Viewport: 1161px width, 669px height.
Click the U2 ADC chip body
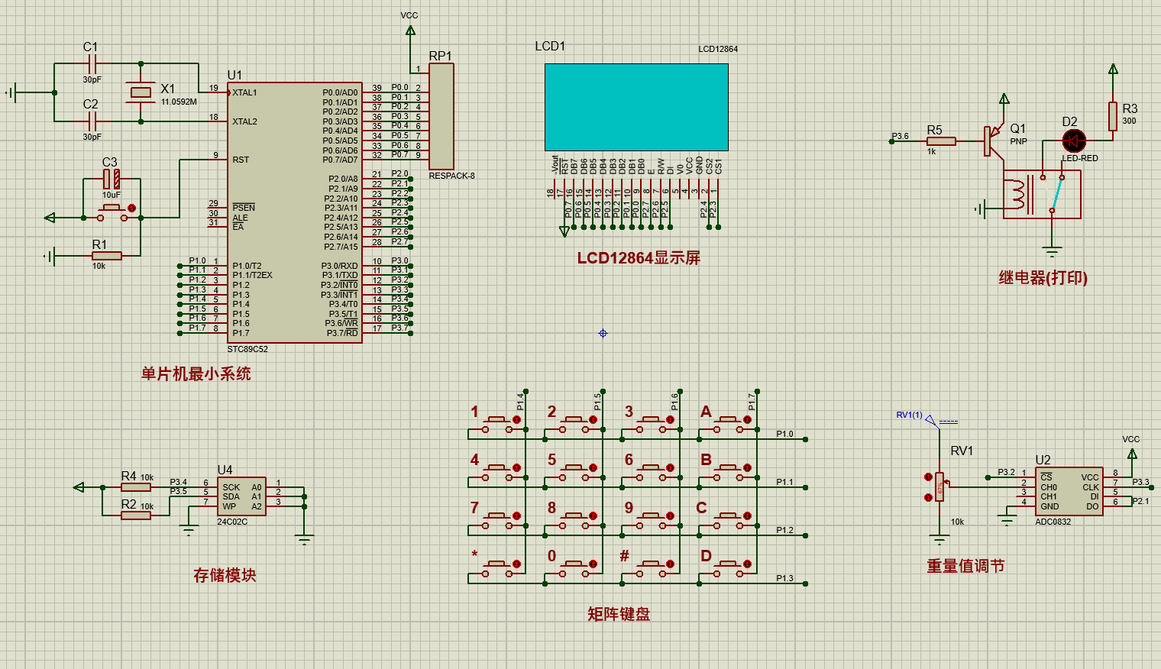[1069, 491]
